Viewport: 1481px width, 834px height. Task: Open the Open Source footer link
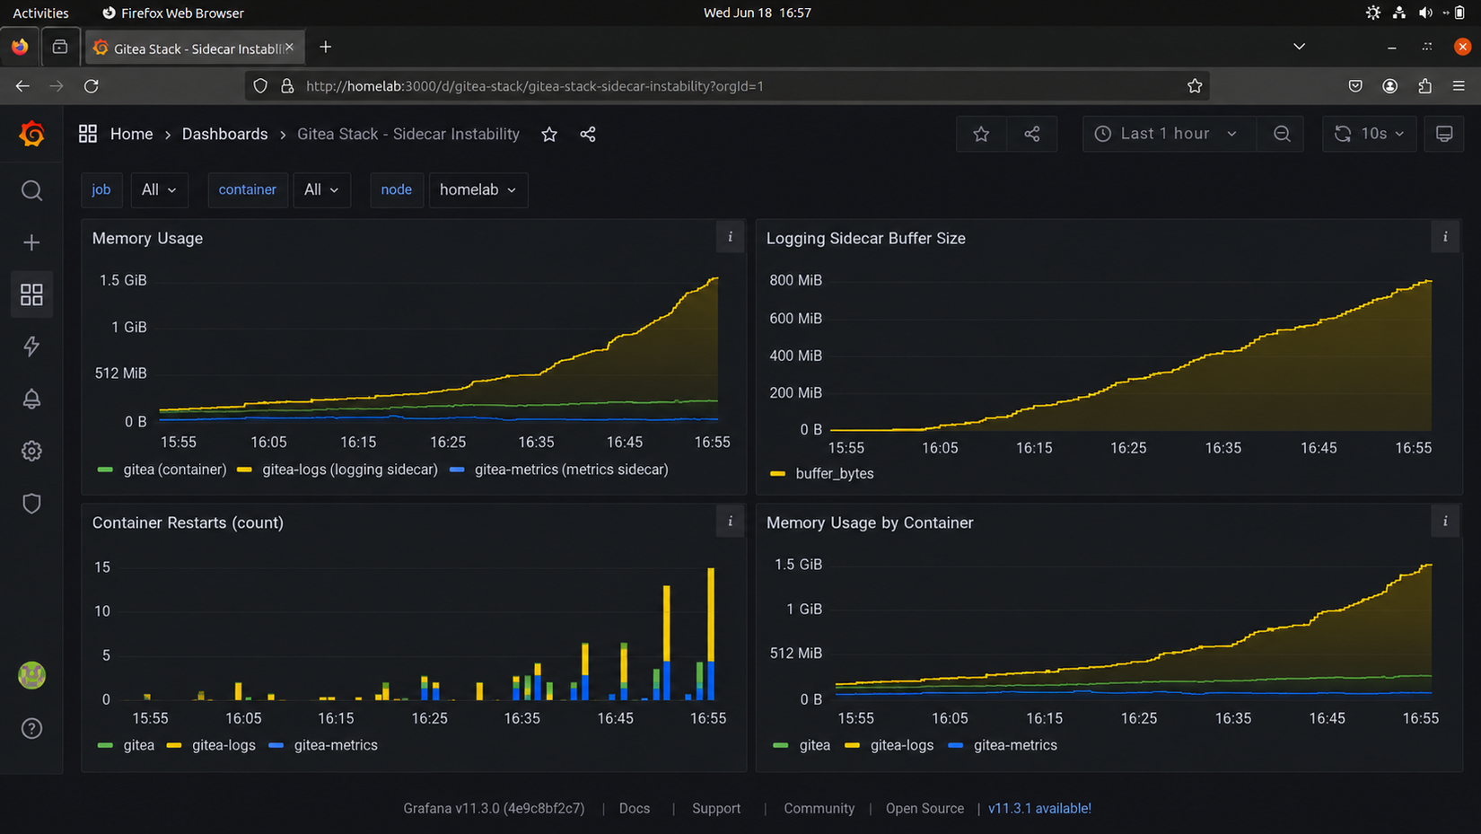coord(925,808)
